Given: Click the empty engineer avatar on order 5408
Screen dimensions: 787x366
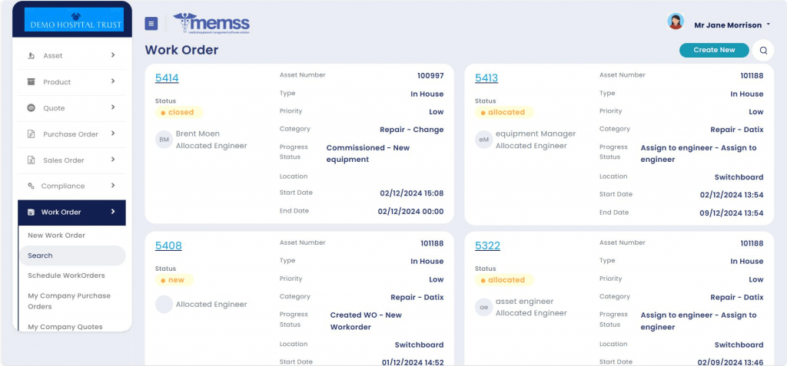Looking at the screenshot, I should pos(164,305).
